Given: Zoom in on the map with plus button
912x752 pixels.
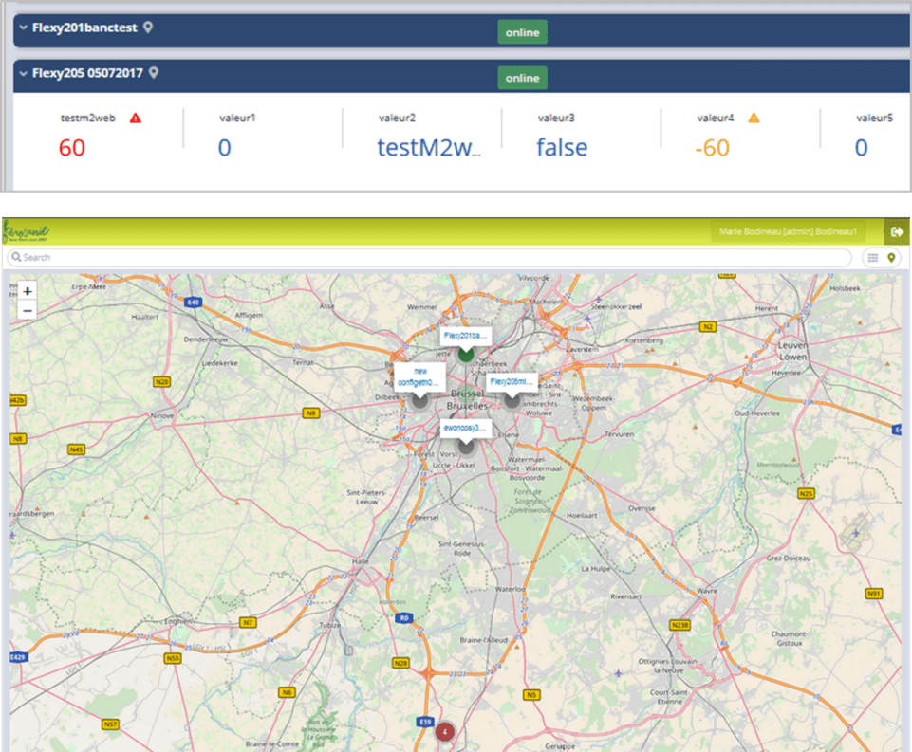Looking at the screenshot, I should (x=28, y=292).
